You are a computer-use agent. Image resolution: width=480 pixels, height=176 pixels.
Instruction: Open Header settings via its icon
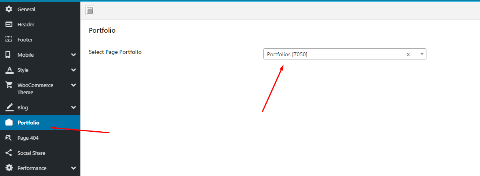9,24
